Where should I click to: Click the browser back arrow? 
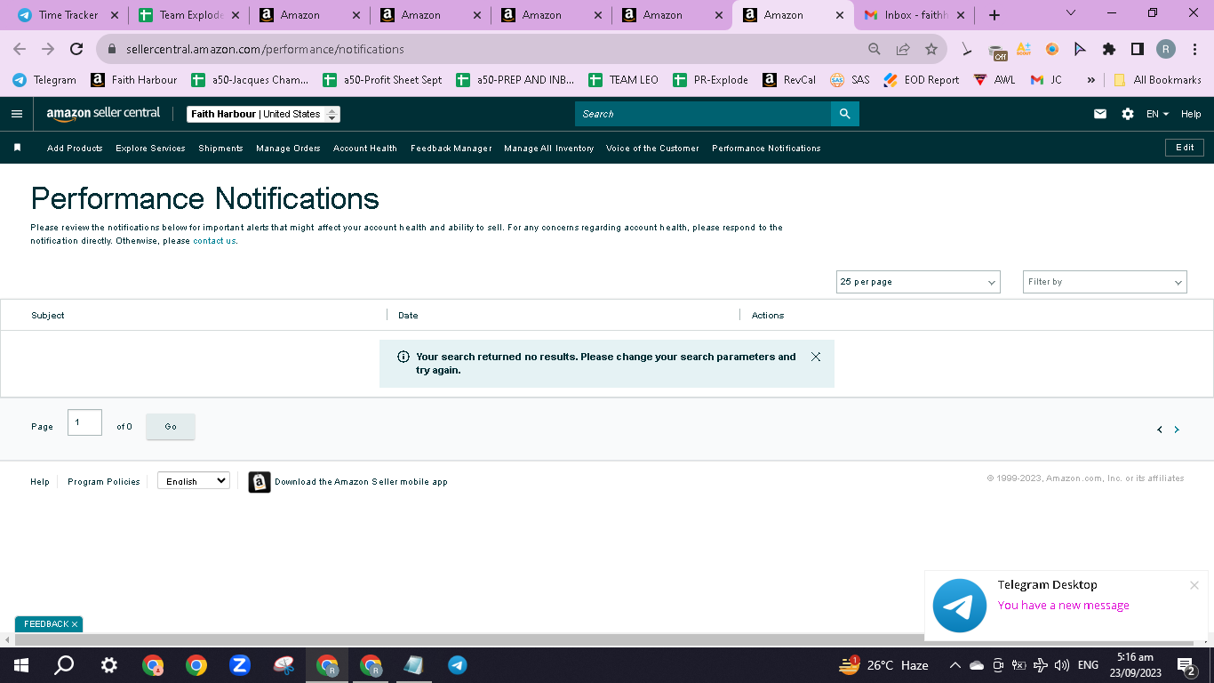pyautogui.click(x=20, y=50)
